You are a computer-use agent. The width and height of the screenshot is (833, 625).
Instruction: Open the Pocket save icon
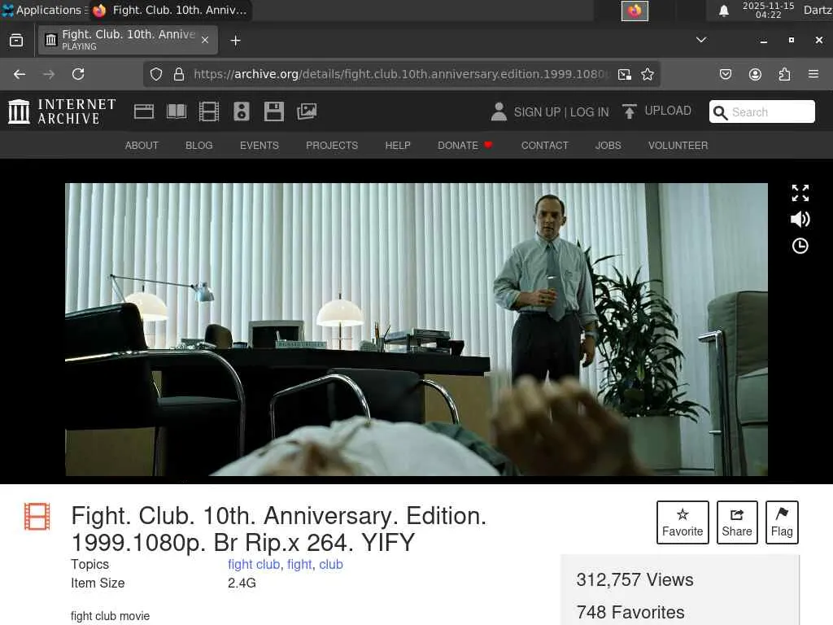[x=725, y=74]
